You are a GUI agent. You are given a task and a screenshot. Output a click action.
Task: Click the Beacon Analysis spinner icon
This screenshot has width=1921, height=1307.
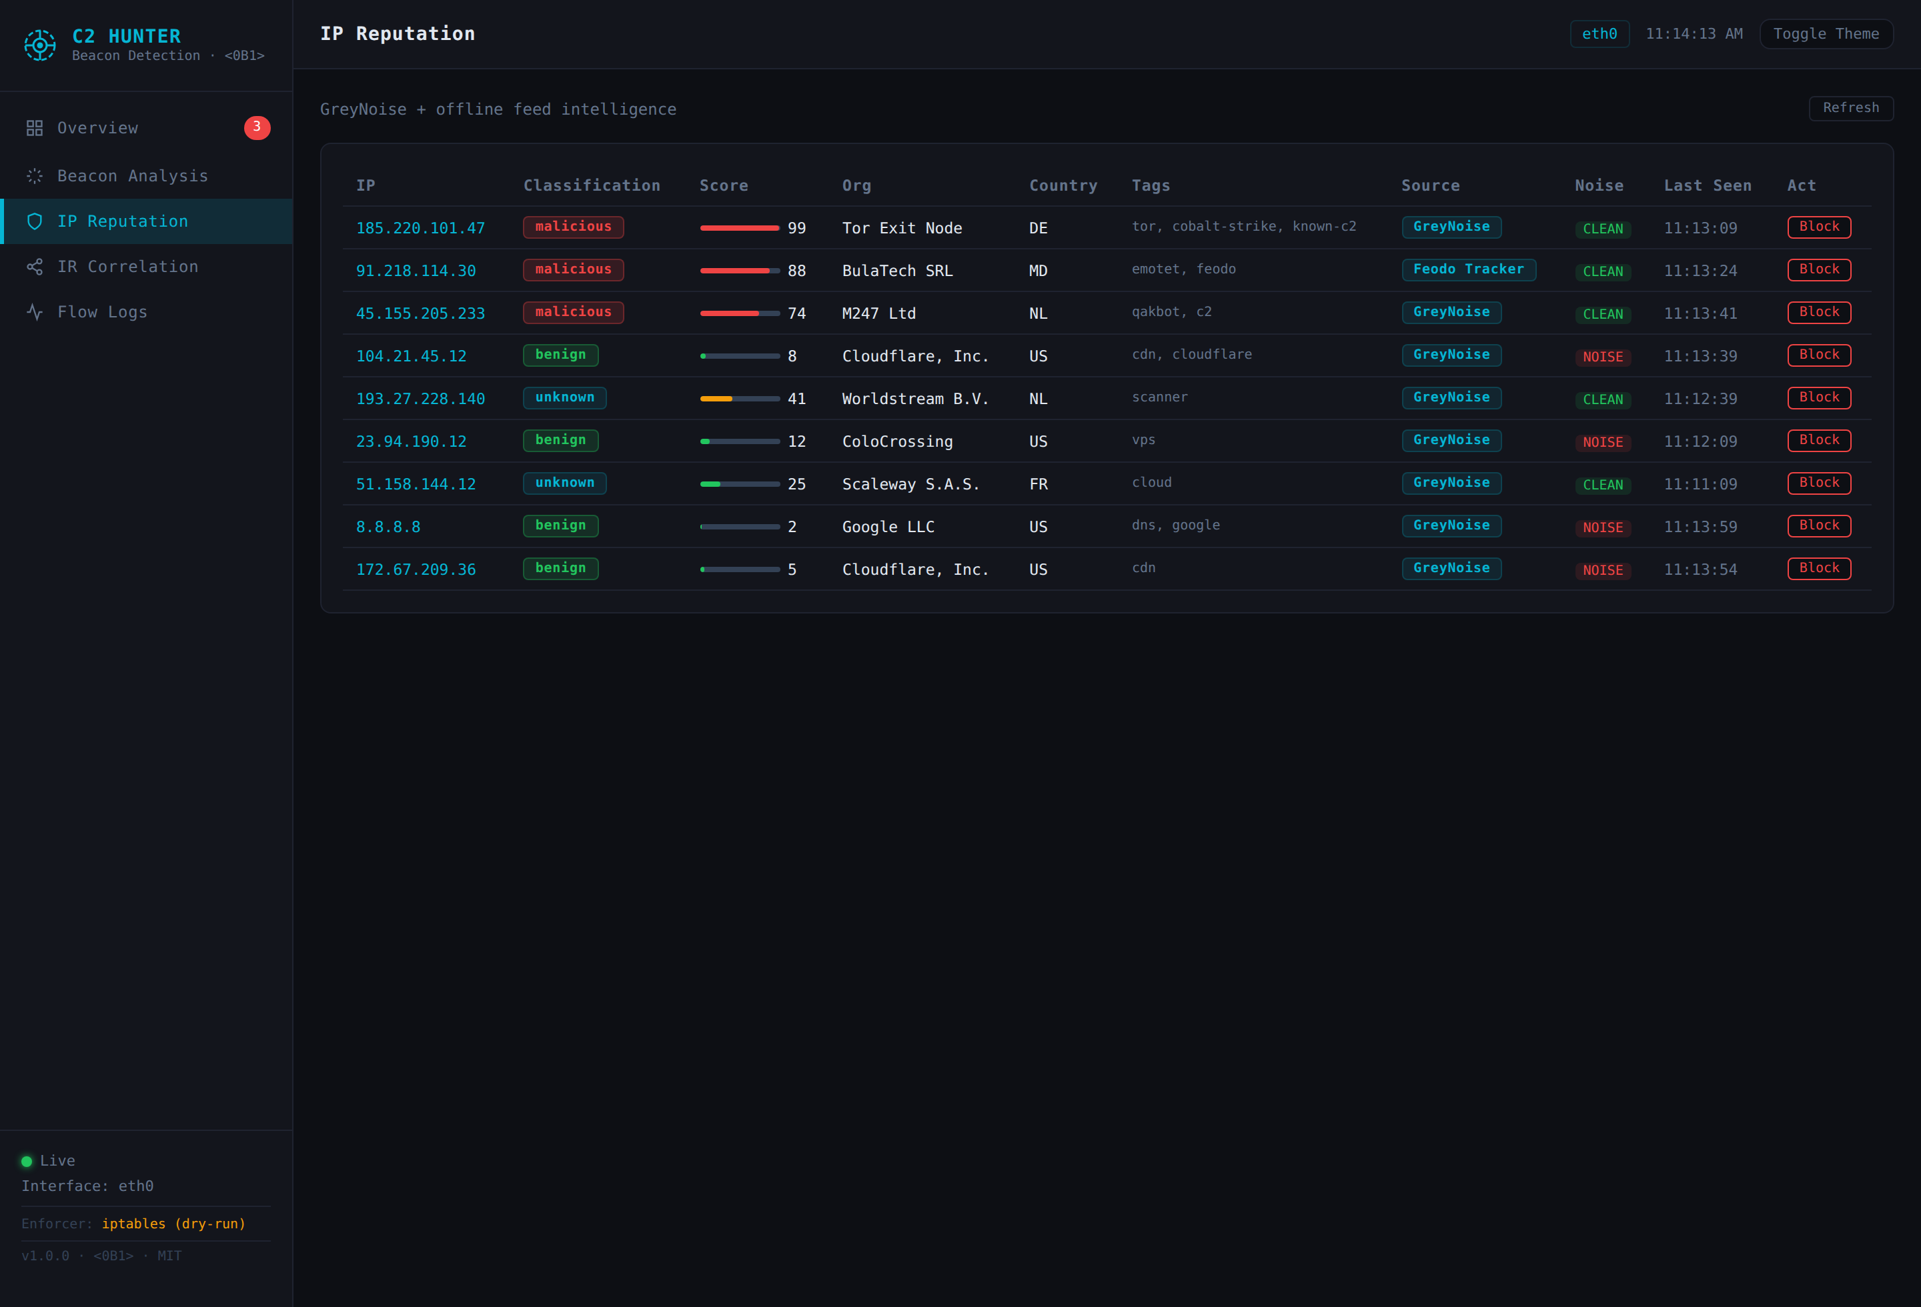coord(35,176)
